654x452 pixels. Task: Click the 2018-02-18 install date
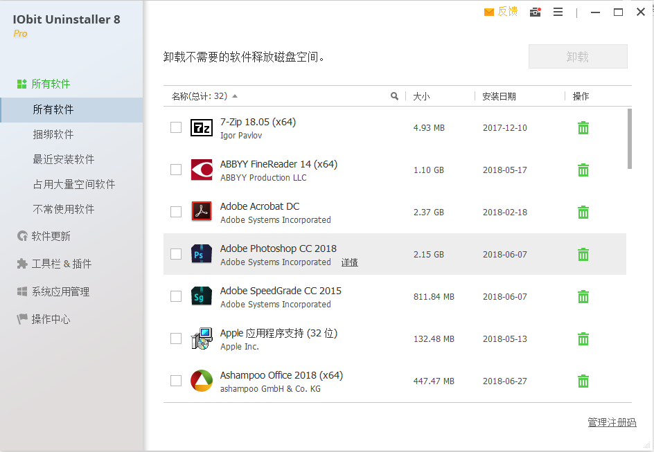pyautogui.click(x=504, y=212)
